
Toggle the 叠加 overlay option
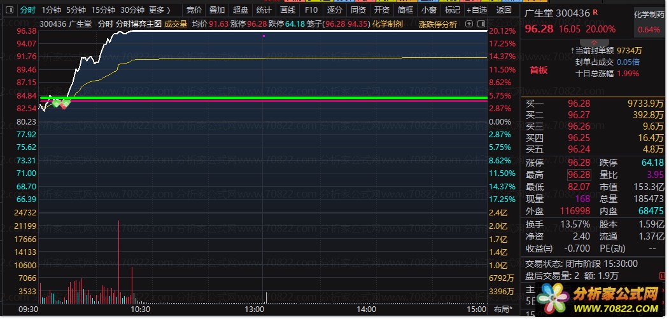point(217,10)
